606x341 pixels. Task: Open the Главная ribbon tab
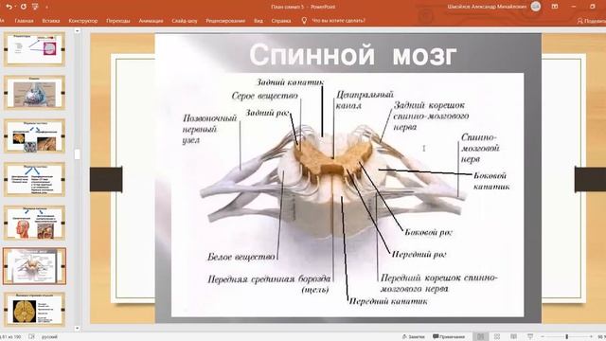[x=24, y=21]
